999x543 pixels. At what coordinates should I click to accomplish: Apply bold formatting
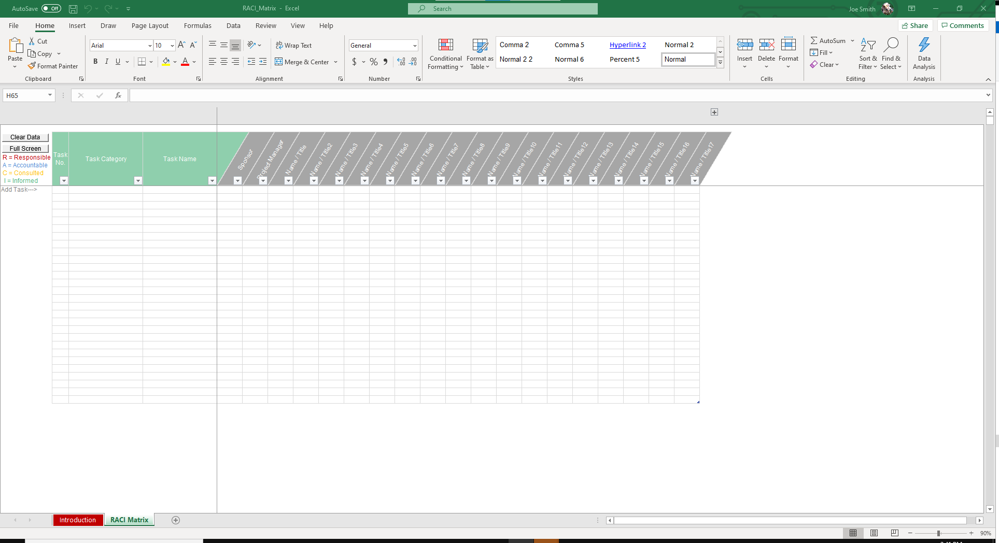pos(95,62)
